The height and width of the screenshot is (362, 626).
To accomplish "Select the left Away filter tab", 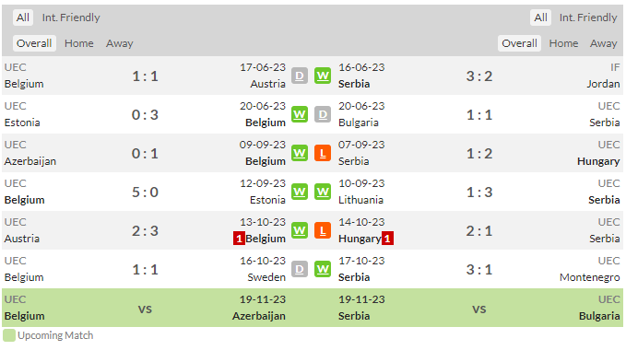I will coord(119,43).
